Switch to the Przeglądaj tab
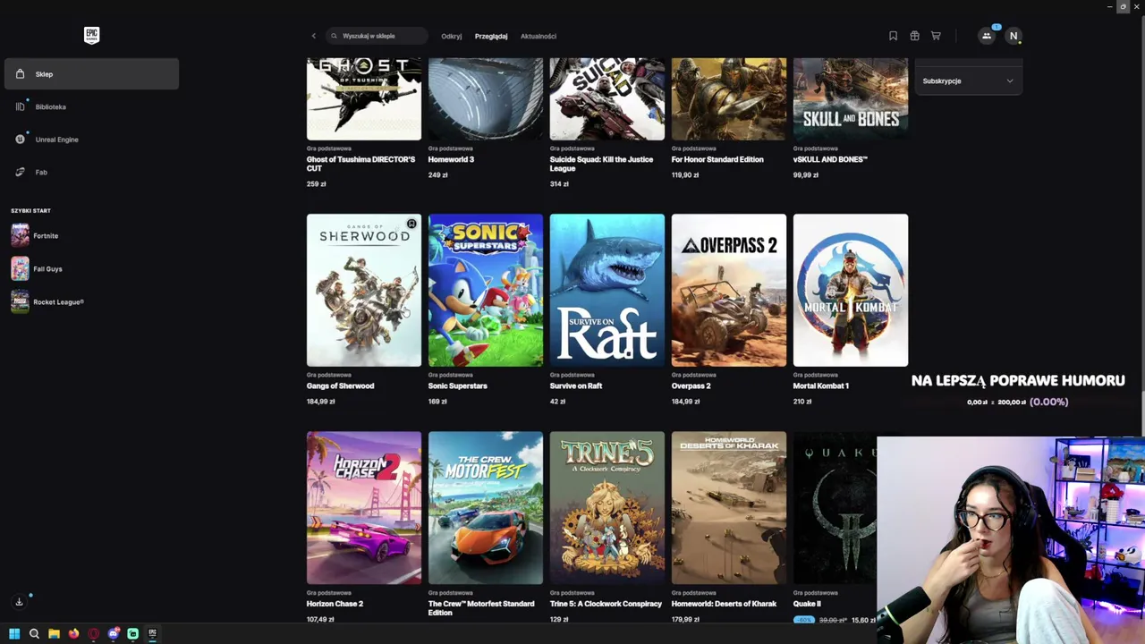This screenshot has width=1145, height=644. (x=491, y=36)
